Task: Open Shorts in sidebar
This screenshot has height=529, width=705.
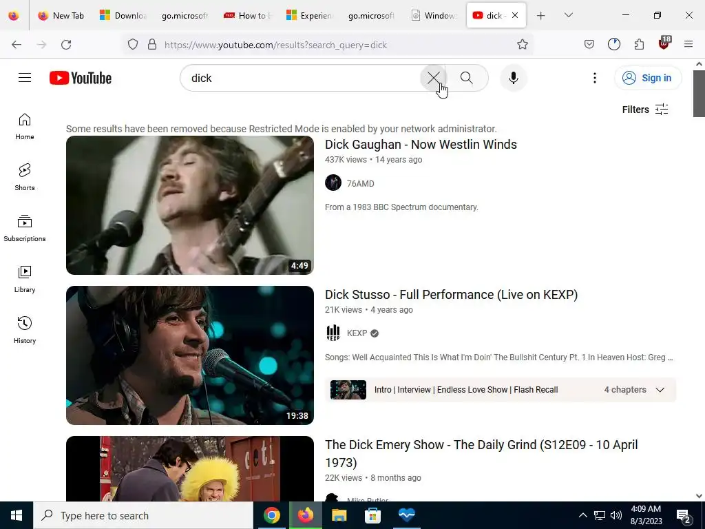Action: tap(25, 177)
